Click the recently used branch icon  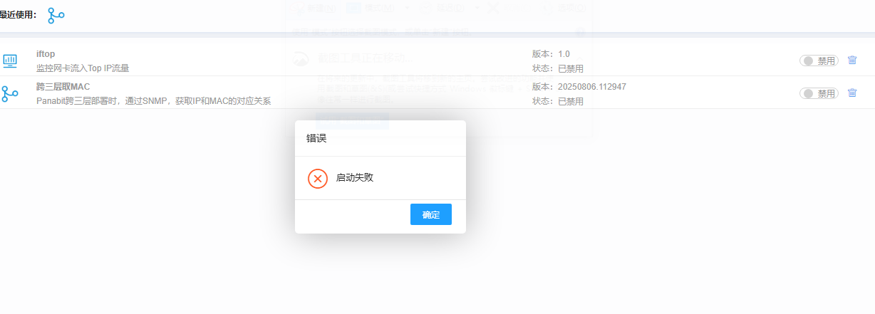pos(56,15)
